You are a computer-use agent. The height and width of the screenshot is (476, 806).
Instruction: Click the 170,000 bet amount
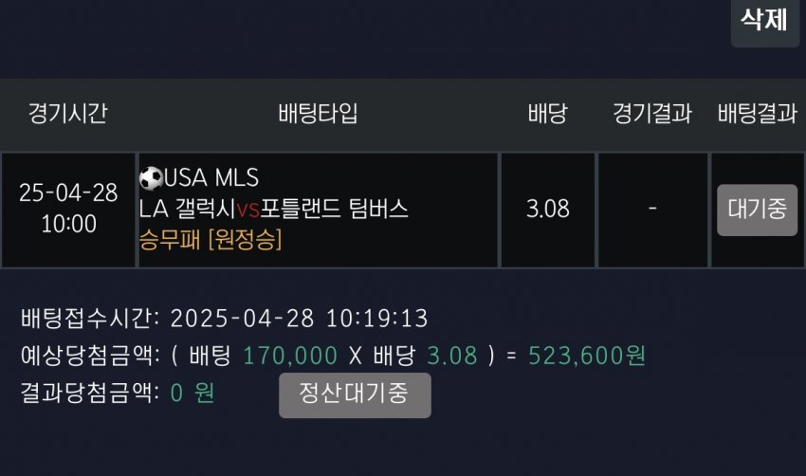pos(290,356)
